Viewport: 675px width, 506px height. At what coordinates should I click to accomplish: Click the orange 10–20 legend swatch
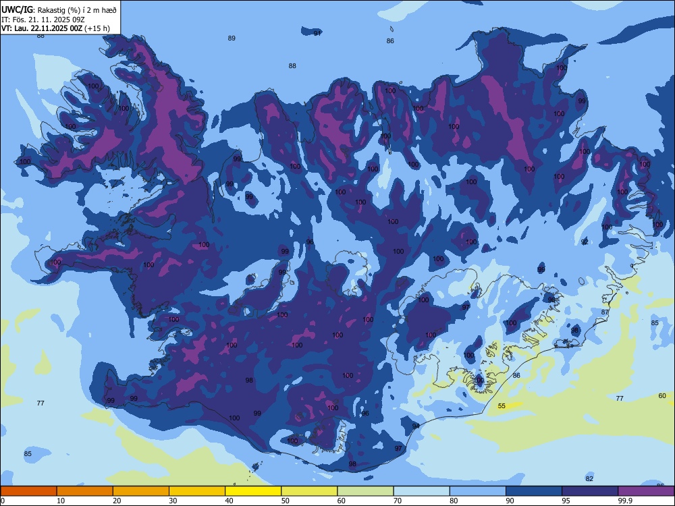(x=85, y=491)
